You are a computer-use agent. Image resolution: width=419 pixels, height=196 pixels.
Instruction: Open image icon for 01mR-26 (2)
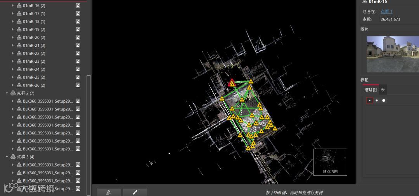tap(78, 85)
